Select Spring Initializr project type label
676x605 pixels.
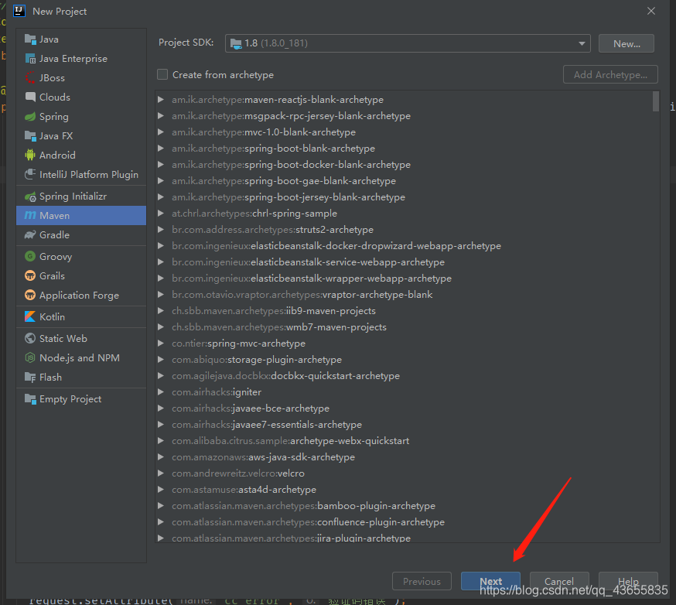[x=73, y=197]
